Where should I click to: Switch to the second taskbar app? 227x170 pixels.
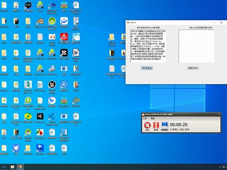tap(12, 167)
